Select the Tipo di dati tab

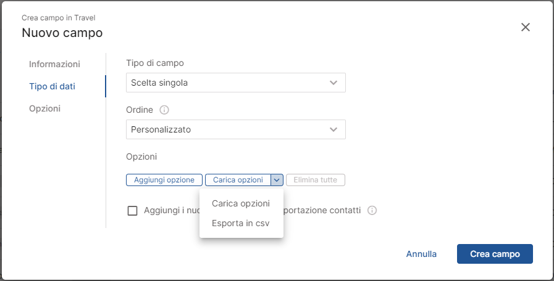[52, 86]
